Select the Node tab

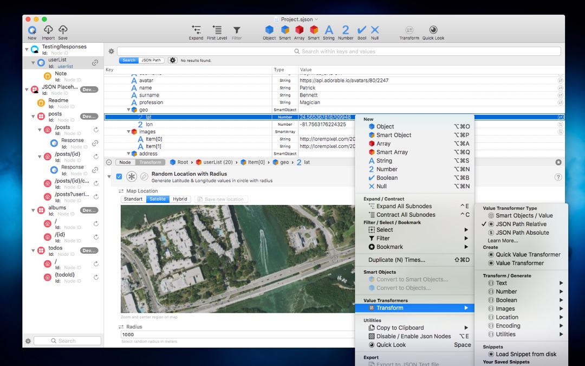point(125,162)
